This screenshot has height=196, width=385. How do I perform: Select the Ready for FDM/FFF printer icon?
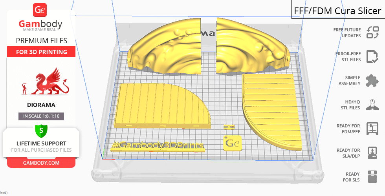tap(372, 129)
